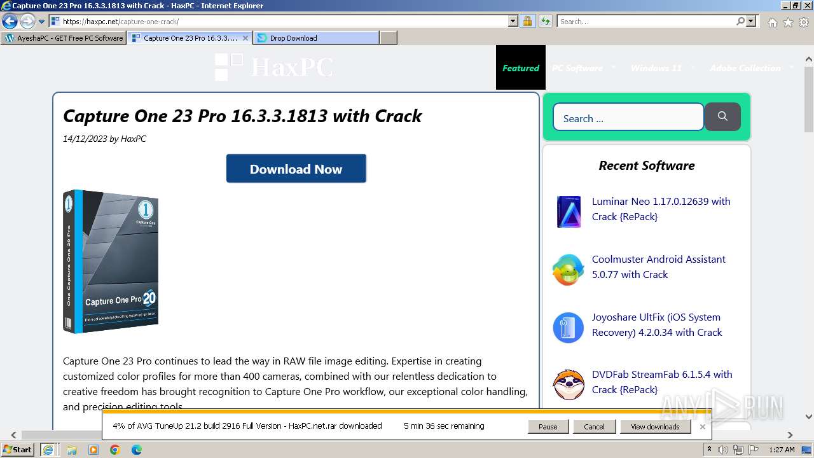Expand the PC Software submenu arrow

pyautogui.click(x=614, y=67)
